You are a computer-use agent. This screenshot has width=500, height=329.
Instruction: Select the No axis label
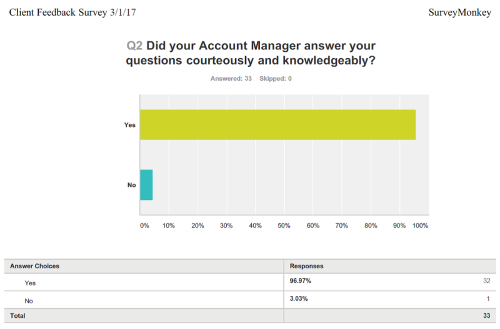[132, 185]
